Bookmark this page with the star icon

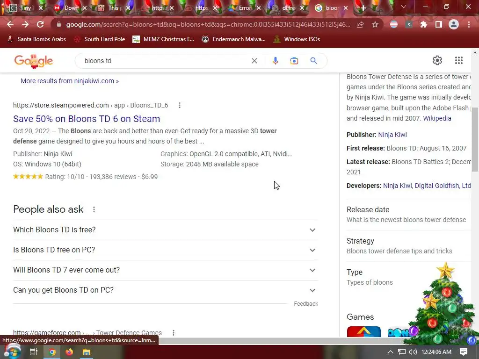pyautogui.click(x=375, y=24)
